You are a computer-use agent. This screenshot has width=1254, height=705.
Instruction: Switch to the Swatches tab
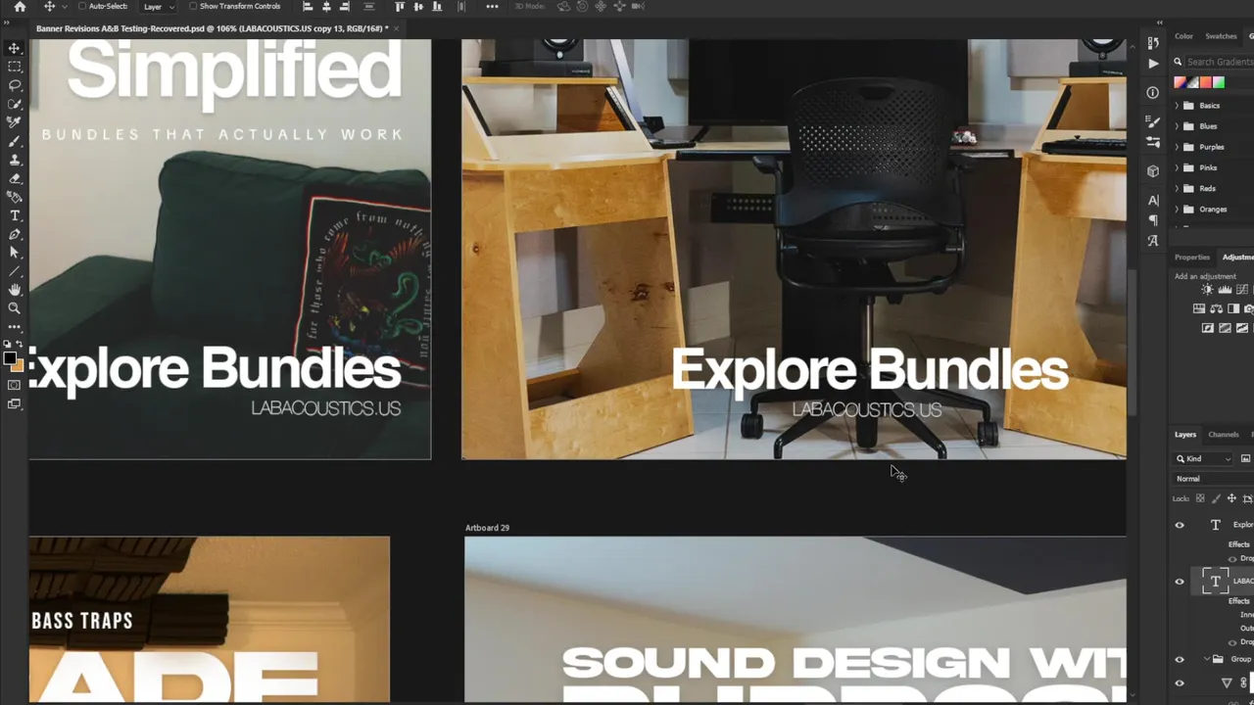tap(1221, 36)
